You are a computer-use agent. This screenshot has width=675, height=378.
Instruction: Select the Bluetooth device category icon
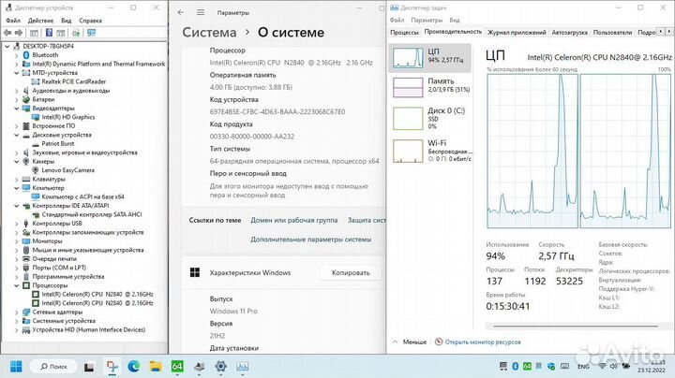click(26, 55)
